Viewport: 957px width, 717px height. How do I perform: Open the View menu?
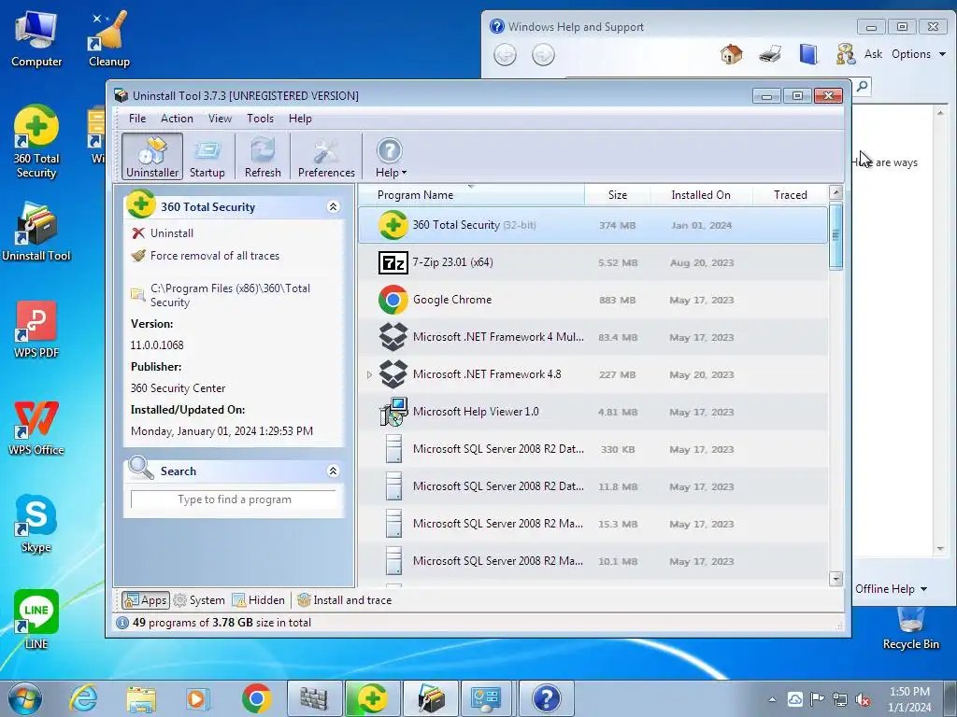(220, 119)
